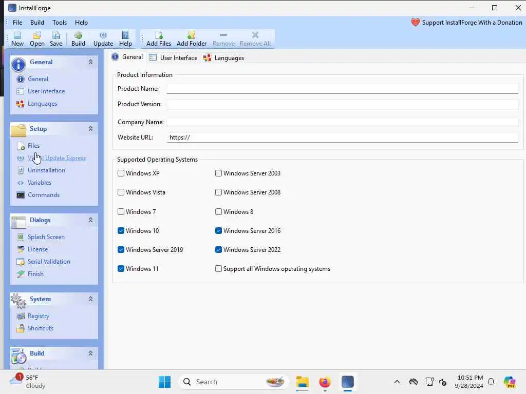Enable the Windows 7 checkbox

pos(121,212)
